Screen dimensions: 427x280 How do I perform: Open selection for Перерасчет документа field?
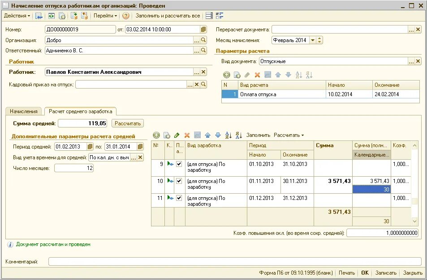point(411,30)
